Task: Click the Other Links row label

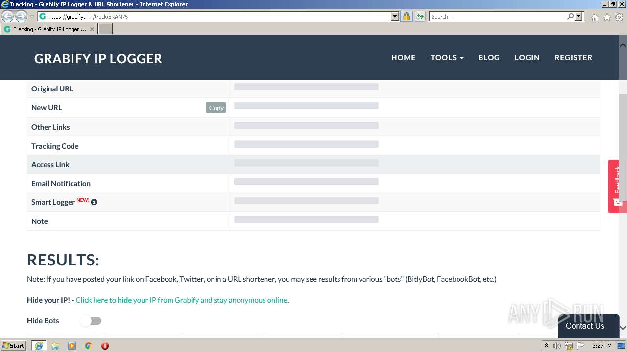Action: 50,127
